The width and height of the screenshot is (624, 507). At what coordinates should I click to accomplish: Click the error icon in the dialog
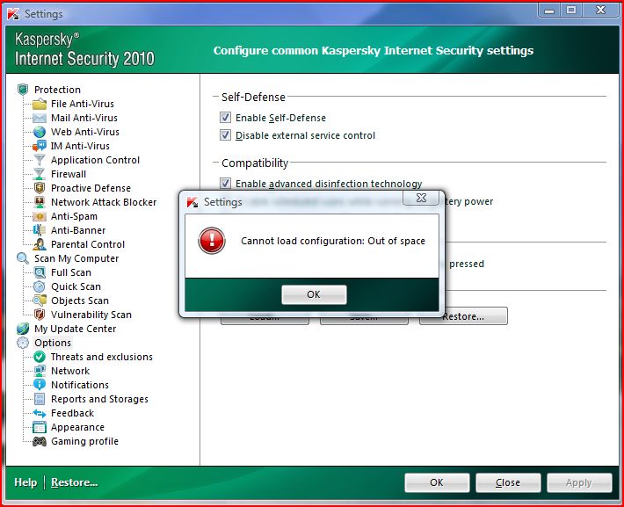click(212, 241)
